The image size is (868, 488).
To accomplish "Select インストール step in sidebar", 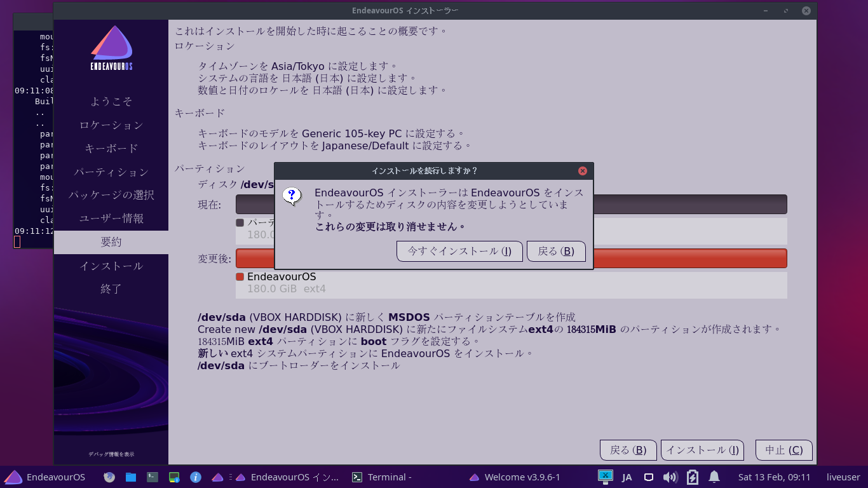I will [111, 266].
